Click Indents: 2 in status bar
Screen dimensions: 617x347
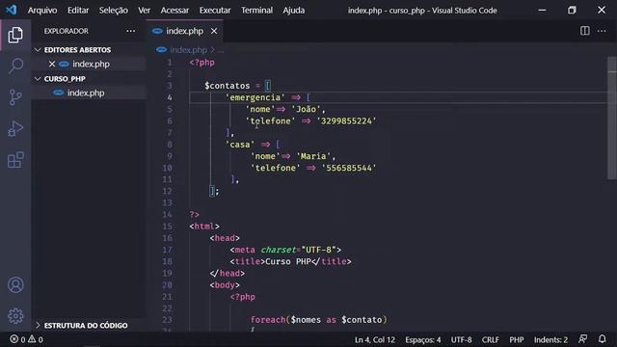point(550,339)
